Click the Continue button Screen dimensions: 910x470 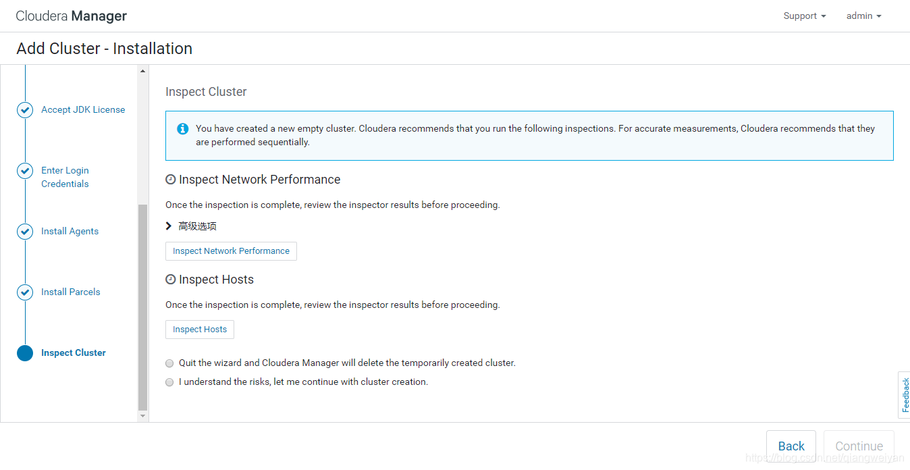point(859,446)
